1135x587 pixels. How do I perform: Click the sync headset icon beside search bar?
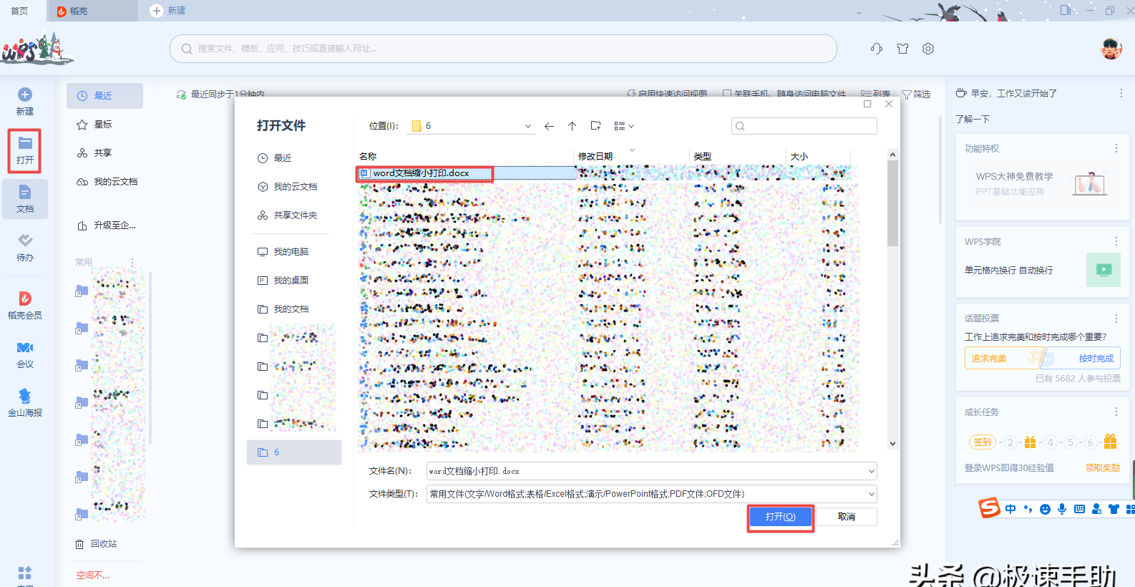877,49
